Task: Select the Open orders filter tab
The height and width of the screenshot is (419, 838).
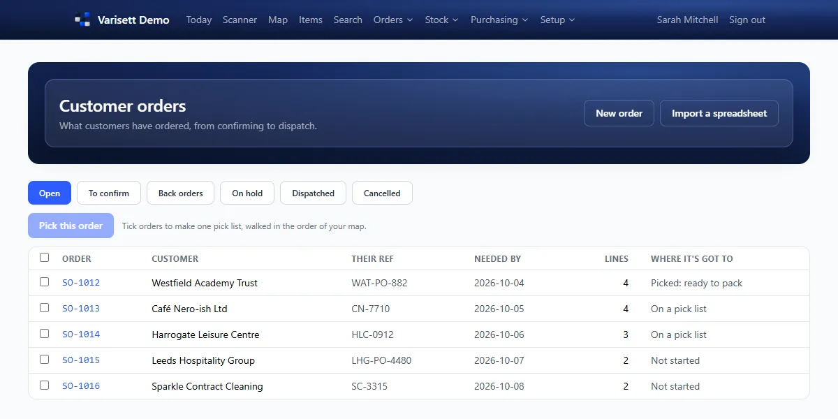Action: (x=50, y=193)
